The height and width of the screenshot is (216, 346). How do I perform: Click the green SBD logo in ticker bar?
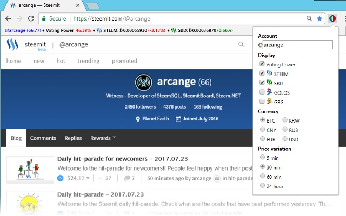pos(174,30)
